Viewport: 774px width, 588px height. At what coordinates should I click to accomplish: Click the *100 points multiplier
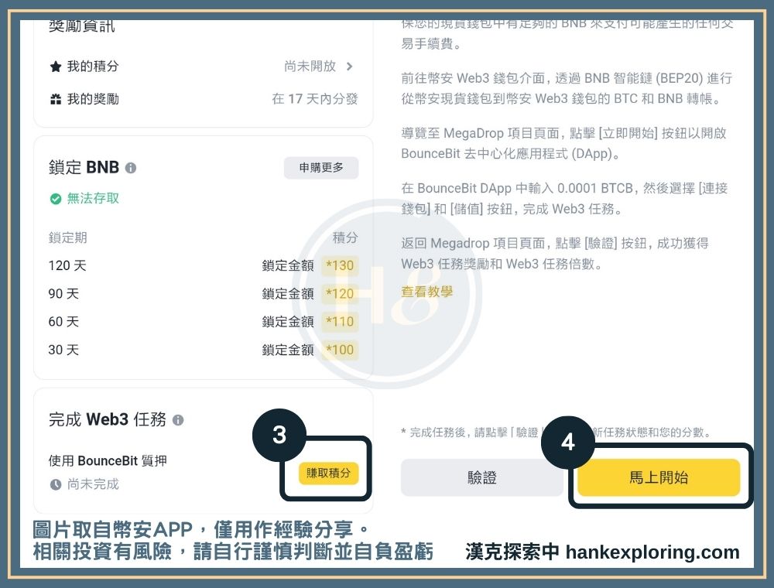coord(340,350)
